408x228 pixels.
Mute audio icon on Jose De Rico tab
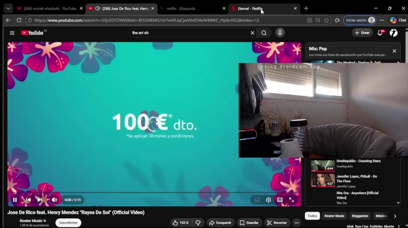tap(98, 9)
